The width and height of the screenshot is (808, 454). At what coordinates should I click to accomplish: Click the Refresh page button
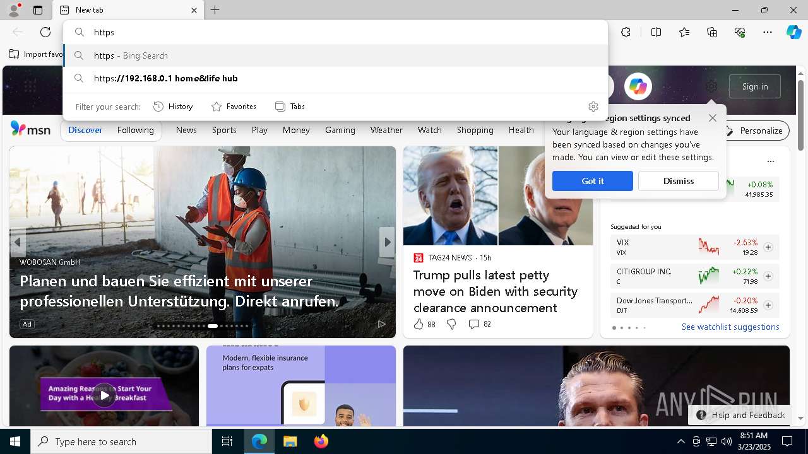pyautogui.click(x=45, y=32)
